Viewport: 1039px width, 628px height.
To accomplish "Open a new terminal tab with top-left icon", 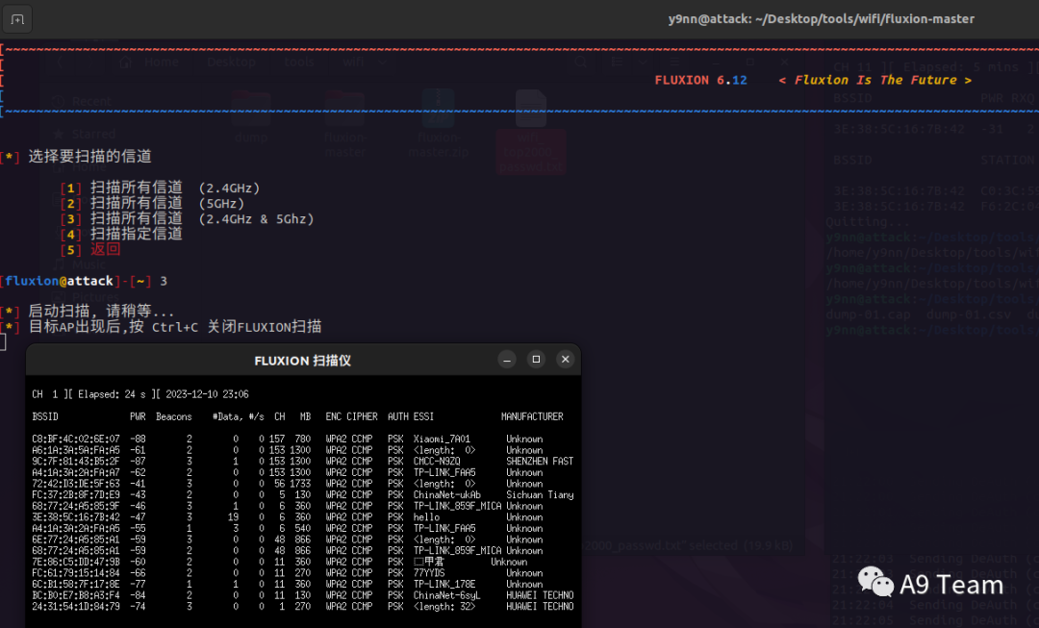I will coord(18,19).
